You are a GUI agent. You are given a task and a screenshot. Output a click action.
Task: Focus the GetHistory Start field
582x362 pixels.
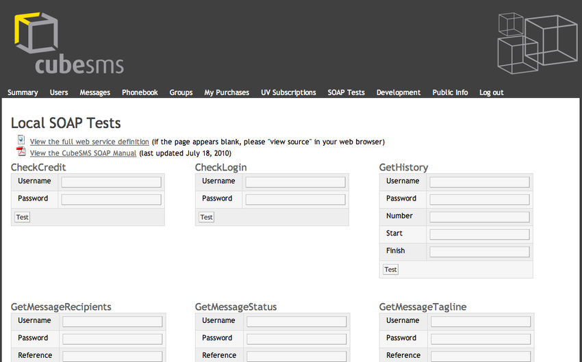tap(479, 234)
